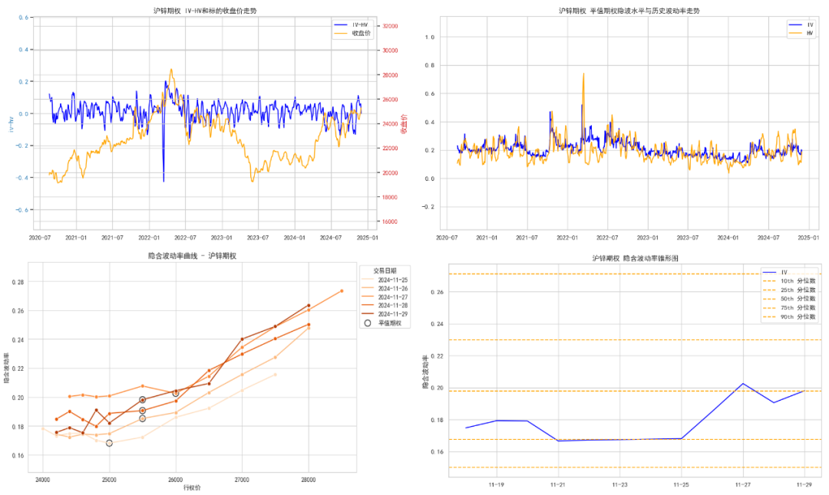The image size is (829, 495).
Task: Click the circled at-the-money marker at strike 25000
Action: point(110,444)
